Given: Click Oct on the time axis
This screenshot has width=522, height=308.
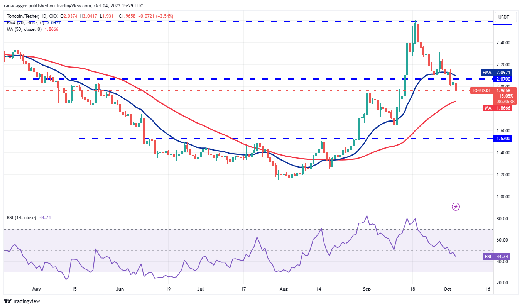Looking at the screenshot, I should click(x=447, y=288).
